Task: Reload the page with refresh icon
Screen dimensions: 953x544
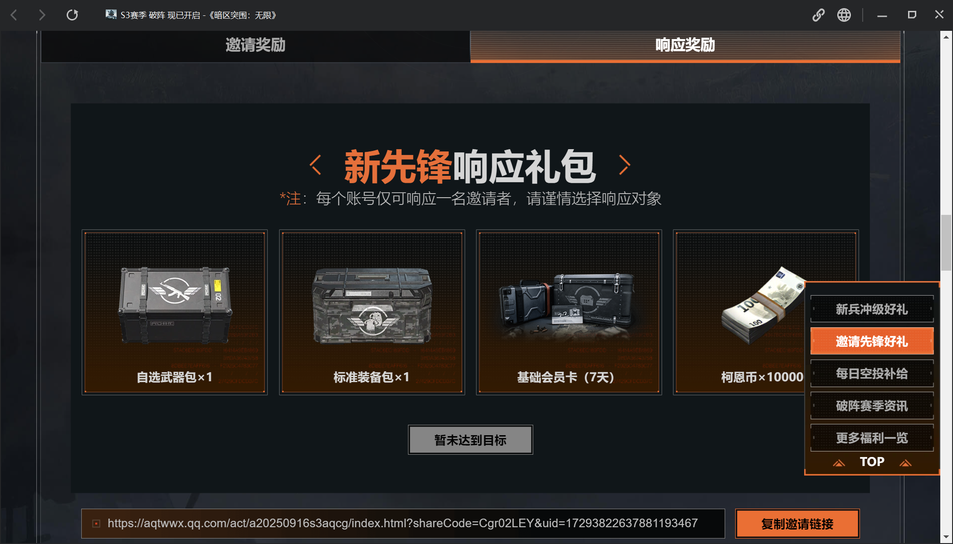Action: pos(72,15)
